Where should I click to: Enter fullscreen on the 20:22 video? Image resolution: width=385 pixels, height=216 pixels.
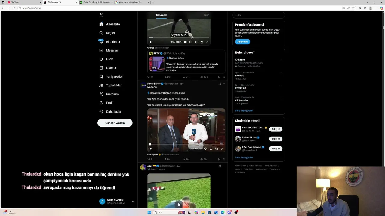tap(222, 148)
